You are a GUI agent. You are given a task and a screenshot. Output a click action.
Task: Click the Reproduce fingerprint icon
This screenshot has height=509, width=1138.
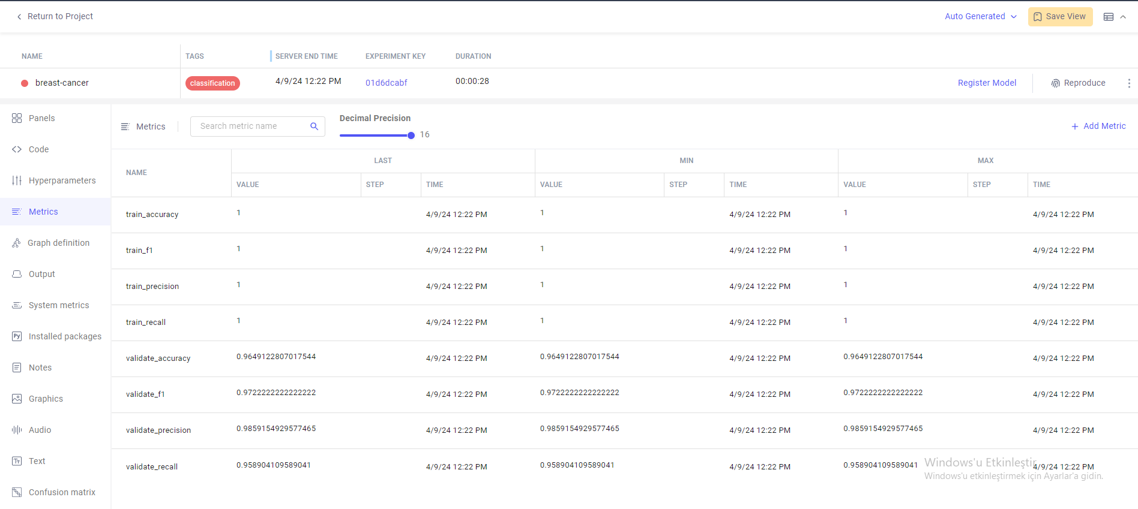coord(1055,83)
